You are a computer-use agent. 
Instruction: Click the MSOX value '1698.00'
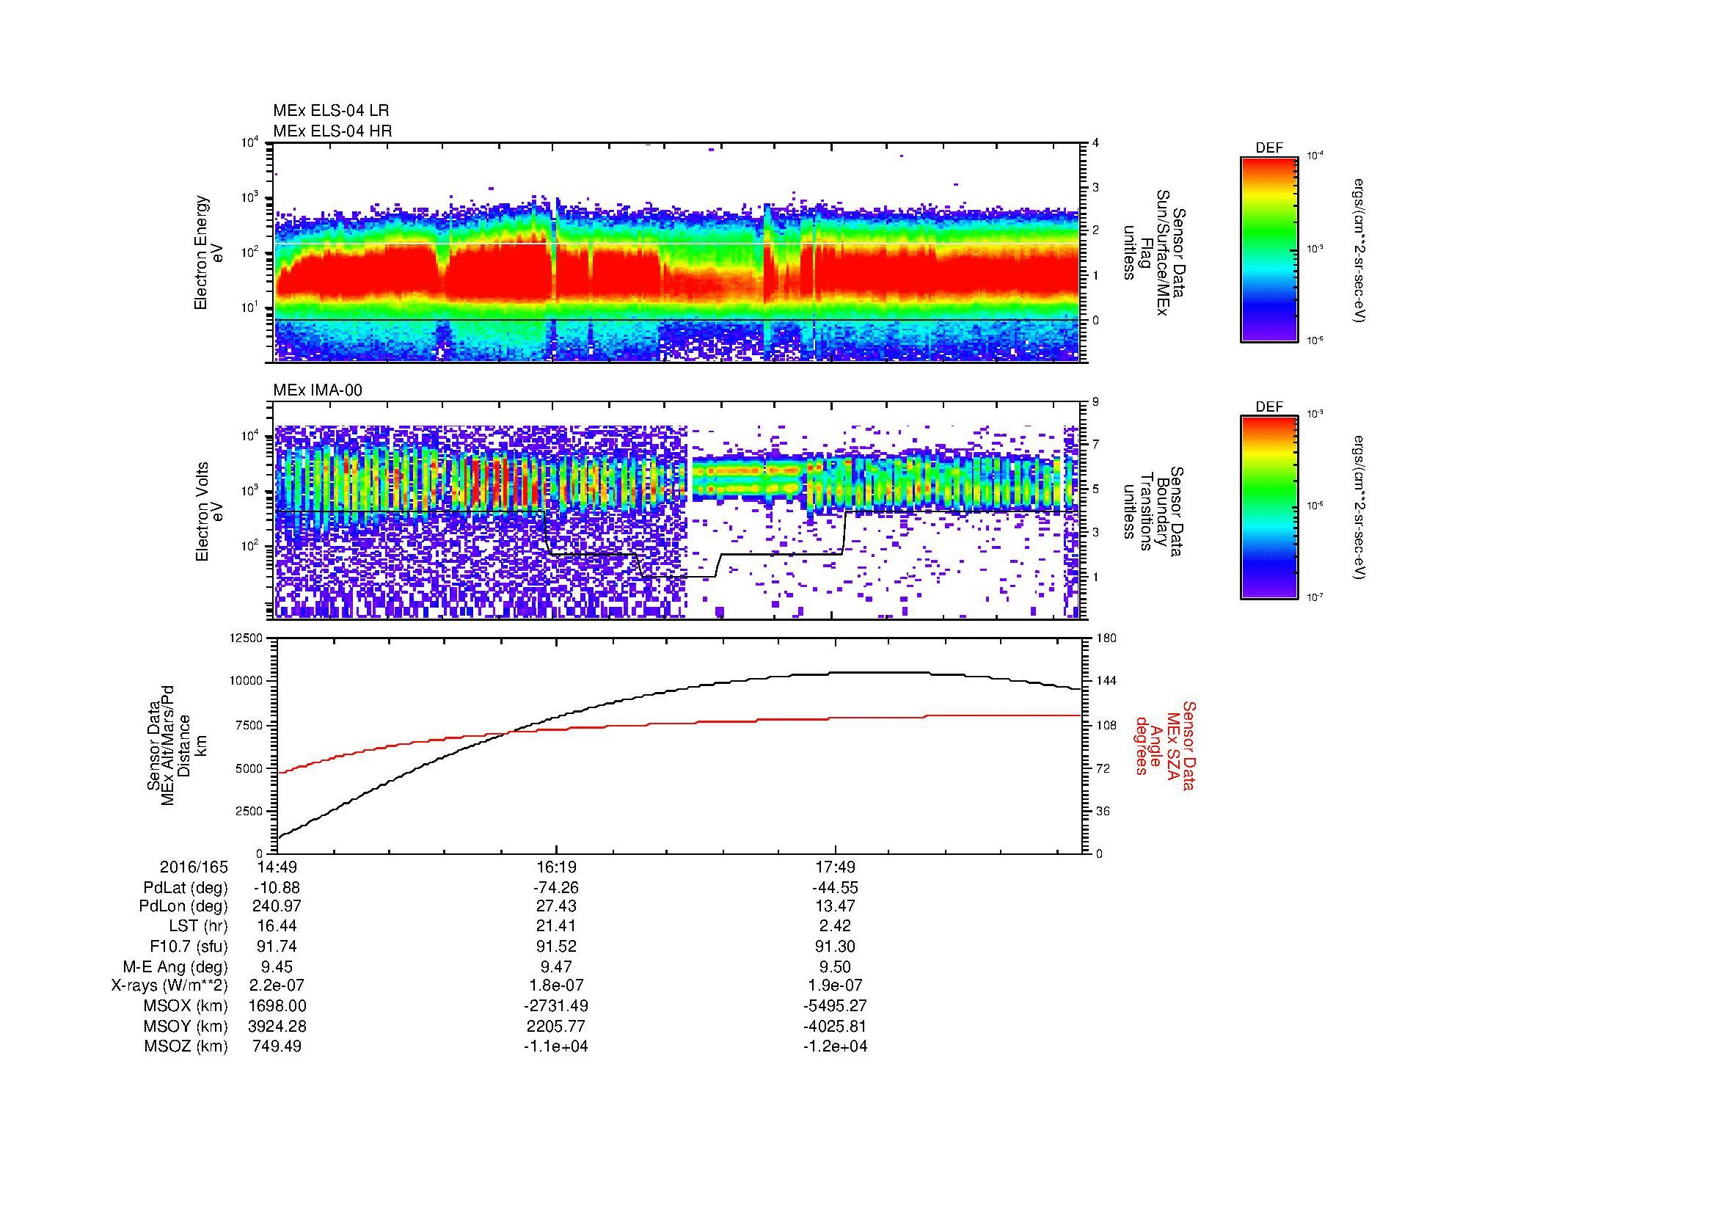coord(277,1006)
